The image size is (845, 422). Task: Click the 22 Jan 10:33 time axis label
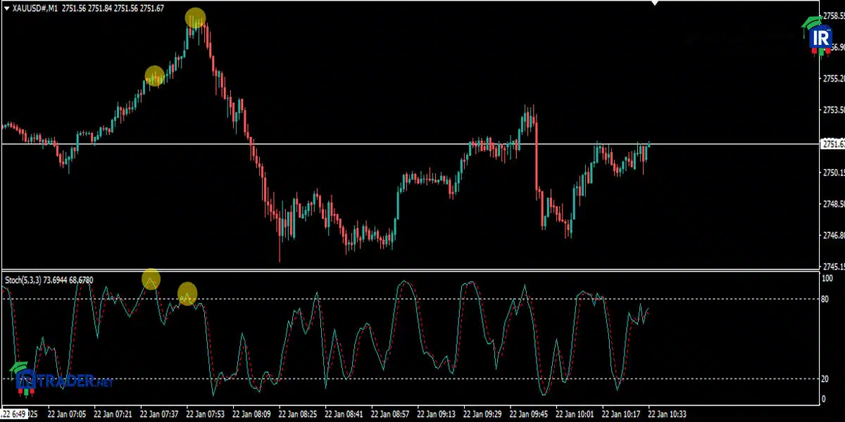point(667,414)
